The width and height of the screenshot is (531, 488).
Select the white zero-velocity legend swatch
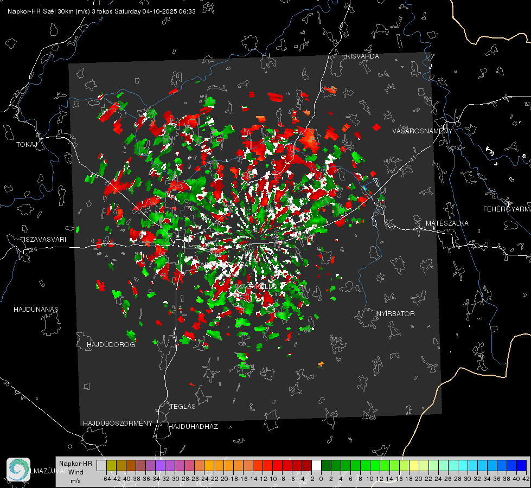[x=316, y=465]
